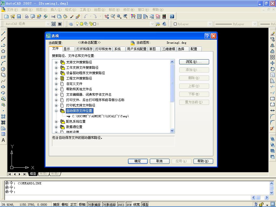Expand 工程文件搜索路径 tree node
This screenshot has height=207, width=276.
pyautogui.click(x=56, y=78)
